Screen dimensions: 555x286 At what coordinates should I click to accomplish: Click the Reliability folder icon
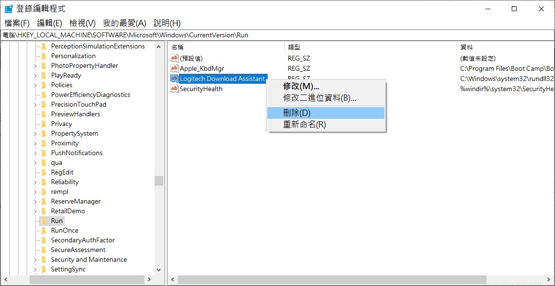point(44,182)
